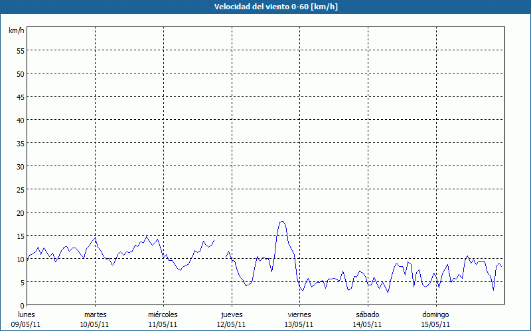Click the chart title "Velocidad del viento 0-60"

pos(265,7)
